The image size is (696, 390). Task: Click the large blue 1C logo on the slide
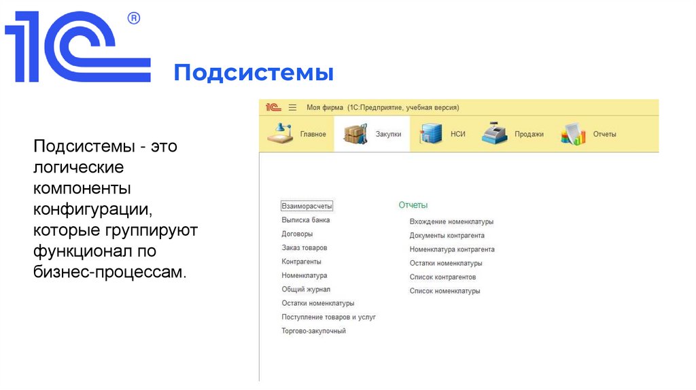(77, 46)
